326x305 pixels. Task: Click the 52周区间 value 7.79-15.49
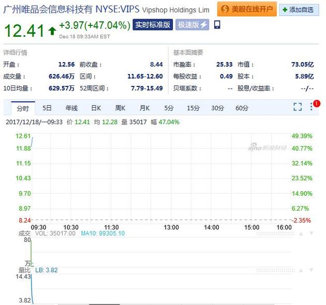[x=147, y=88]
